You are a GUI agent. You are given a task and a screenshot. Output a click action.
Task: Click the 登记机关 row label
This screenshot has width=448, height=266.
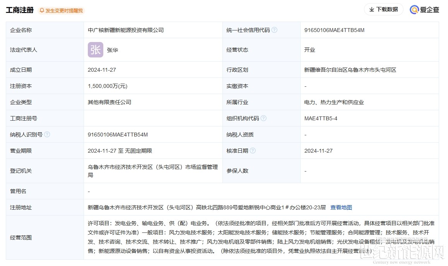21,171
